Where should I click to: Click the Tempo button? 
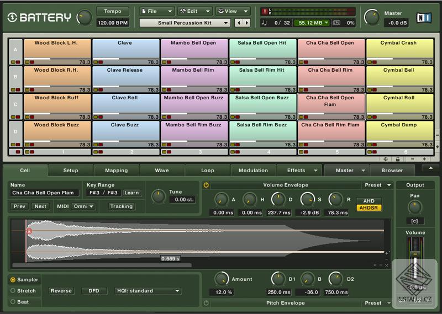(113, 11)
